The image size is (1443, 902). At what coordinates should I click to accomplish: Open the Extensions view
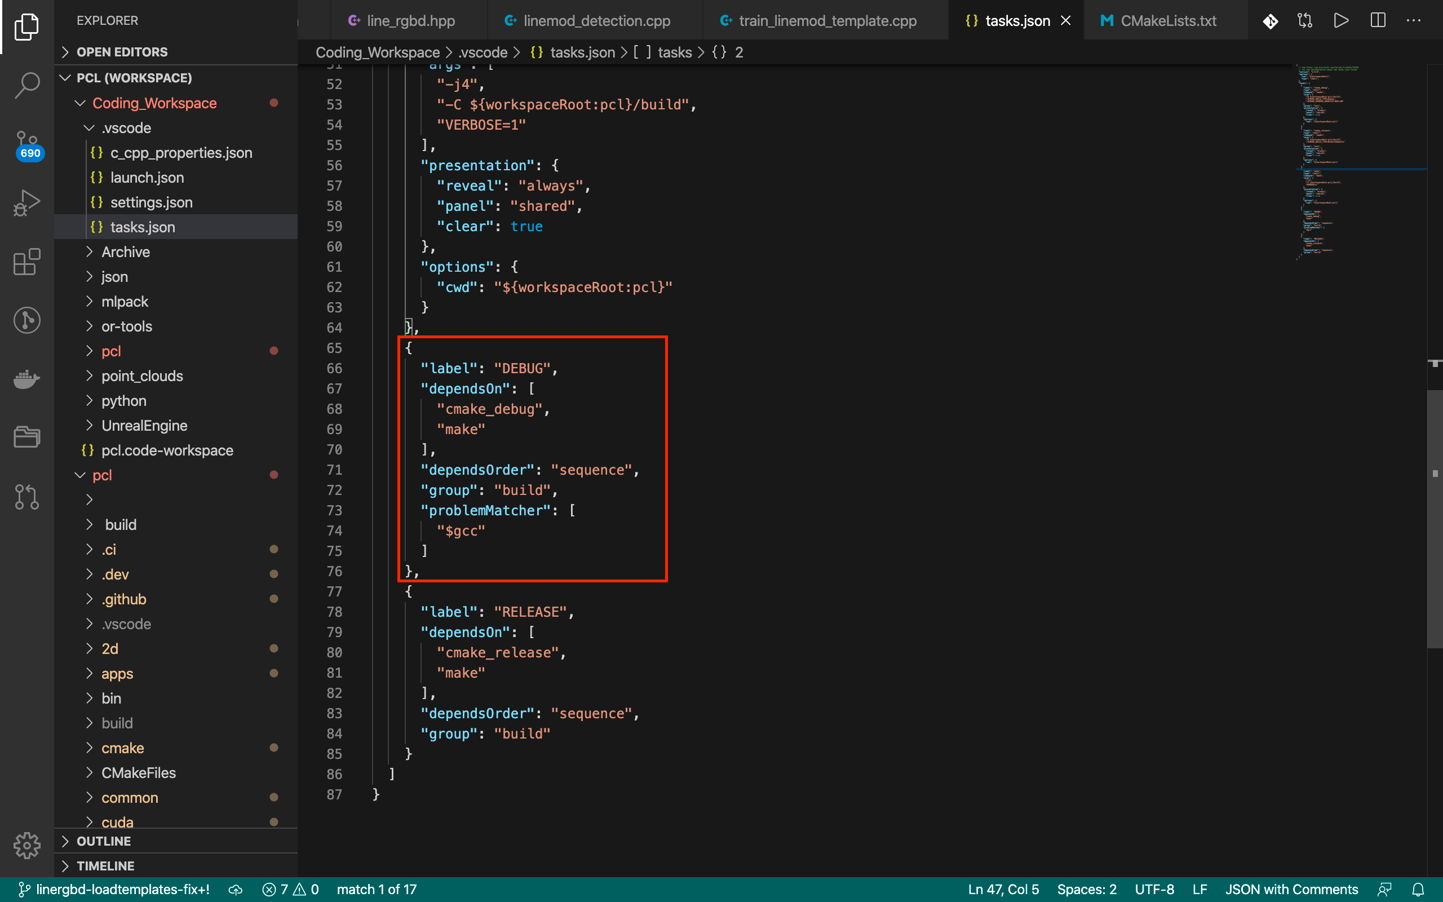(27, 261)
